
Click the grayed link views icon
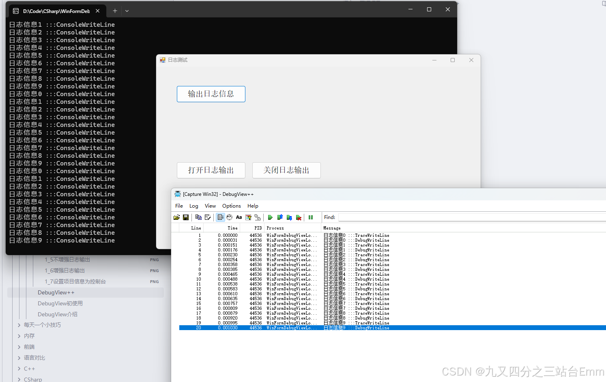[x=258, y=217]
